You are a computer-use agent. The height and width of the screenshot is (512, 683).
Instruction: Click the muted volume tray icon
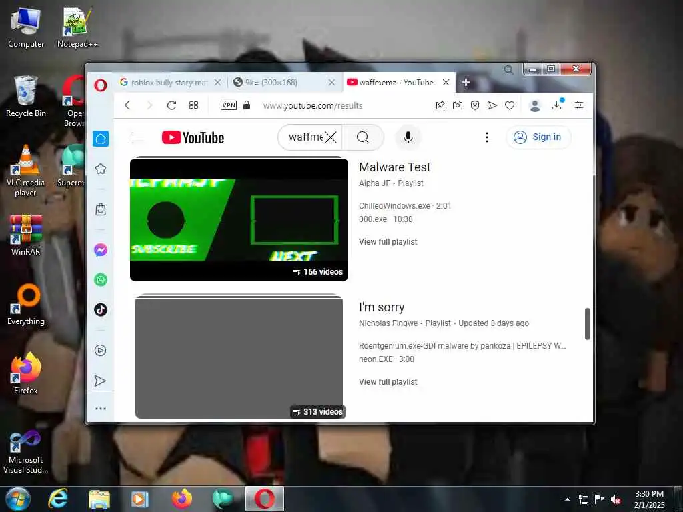click(616, 499)
